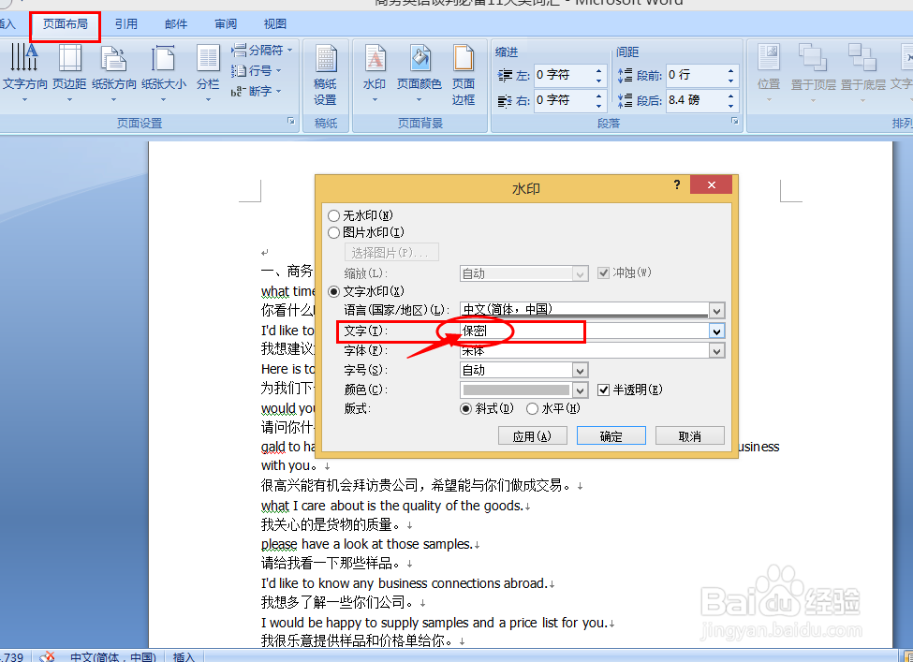Viewport: 913px width, 662px height.
Task: Expand the 颜色 color dropdown arrow
Action: pos(580,390)
